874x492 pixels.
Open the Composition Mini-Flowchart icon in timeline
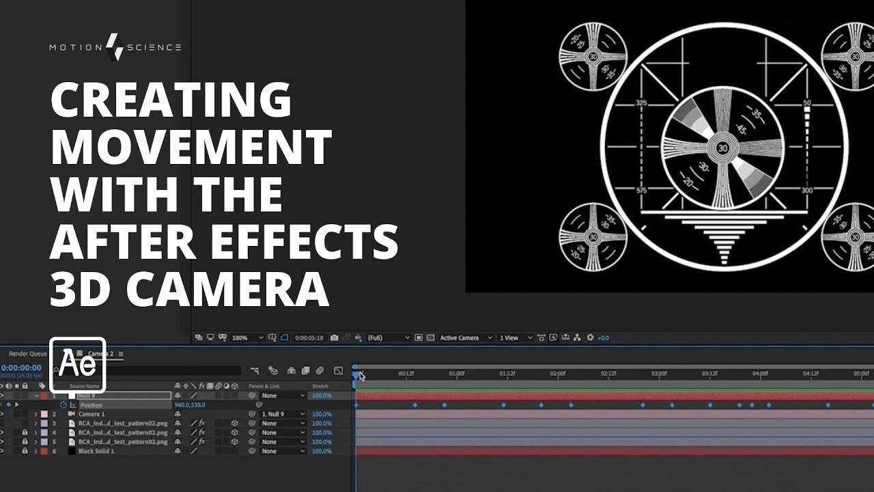(x=255, y=370)
